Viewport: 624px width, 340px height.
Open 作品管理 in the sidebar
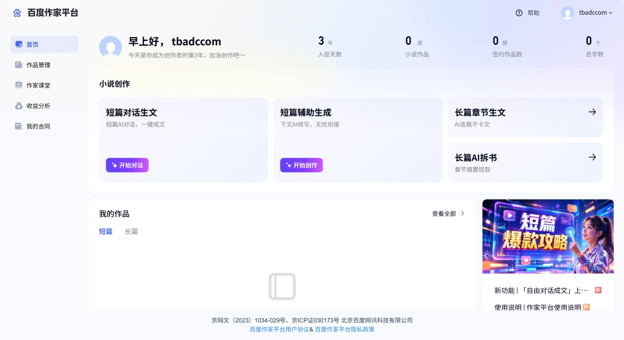(44, 65)
